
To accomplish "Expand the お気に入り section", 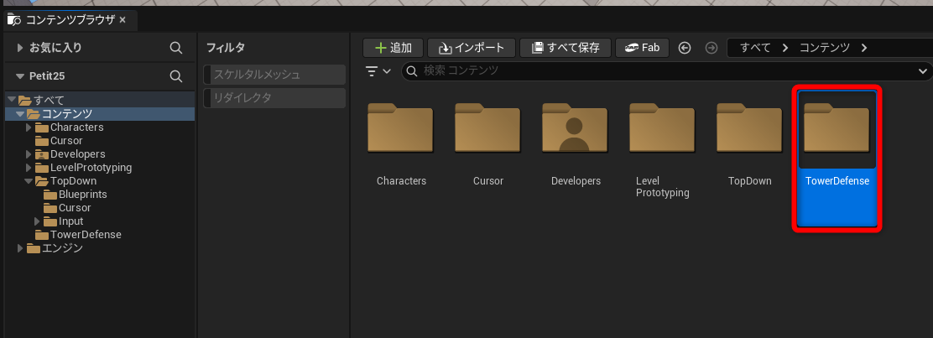I will 20,48.
